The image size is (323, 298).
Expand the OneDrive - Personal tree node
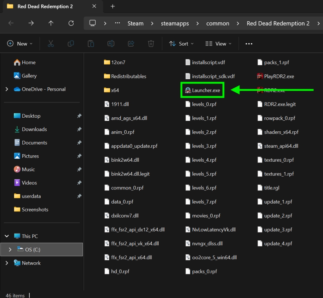pyautogui.click(x=7, y=89)
